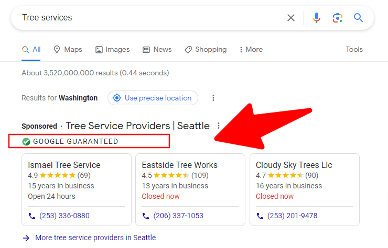
Task: Open the three-dot menu next to Tree Service Providers
Action: (218, 126)
